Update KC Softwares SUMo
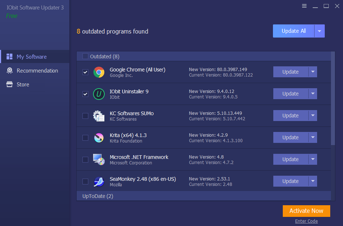343x226 pixels. [x=291, y=116]
